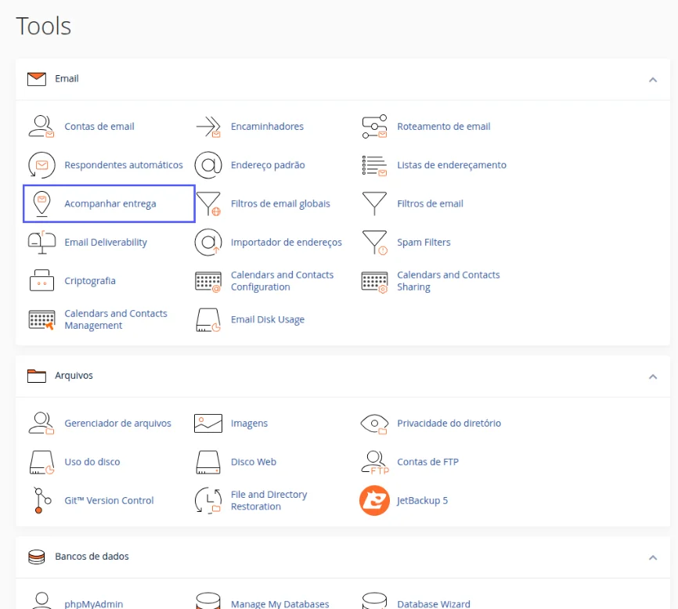678x609 pixels.
Task: Open the Spam Filters link
Action: [x=424, y=243]
